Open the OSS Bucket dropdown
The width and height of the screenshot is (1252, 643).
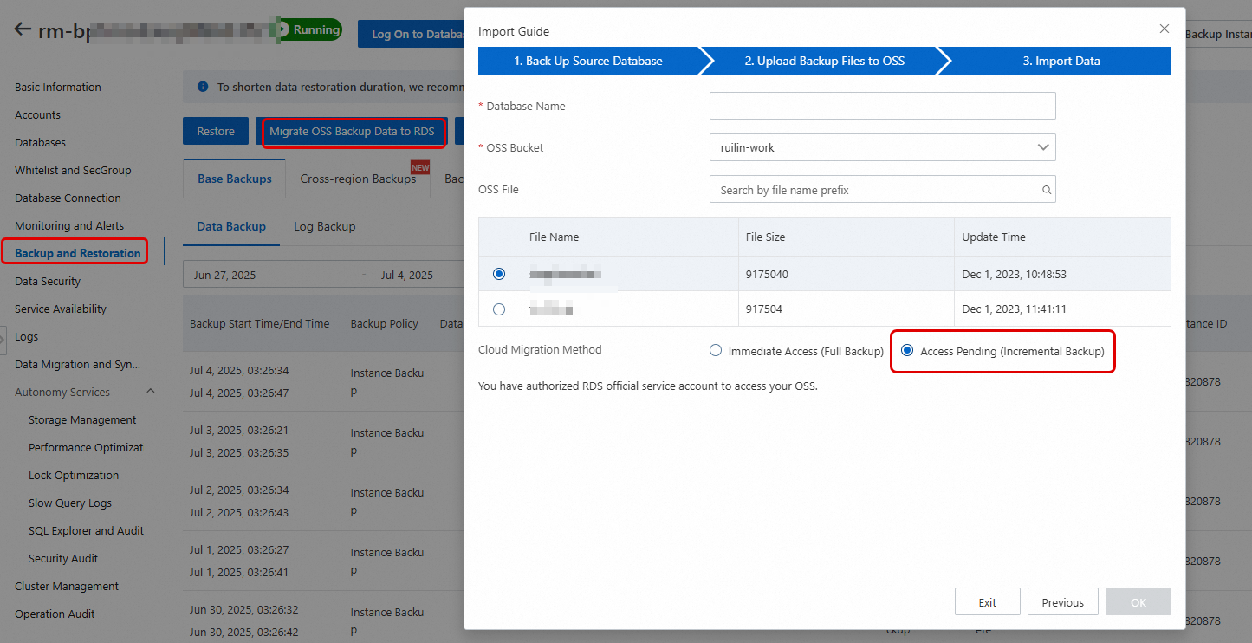click(882, 147)
